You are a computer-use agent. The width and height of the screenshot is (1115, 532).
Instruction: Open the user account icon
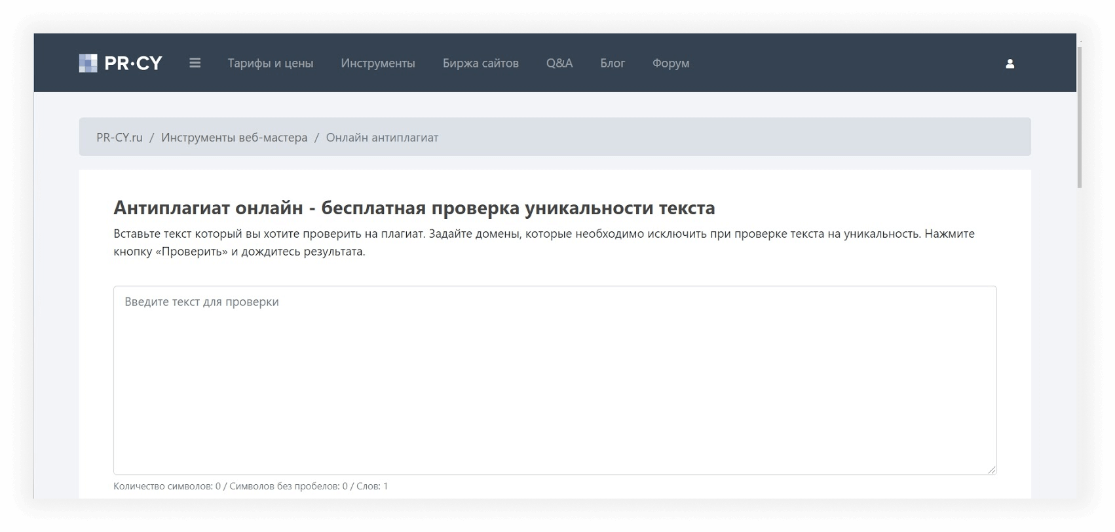pos(1010,64)
